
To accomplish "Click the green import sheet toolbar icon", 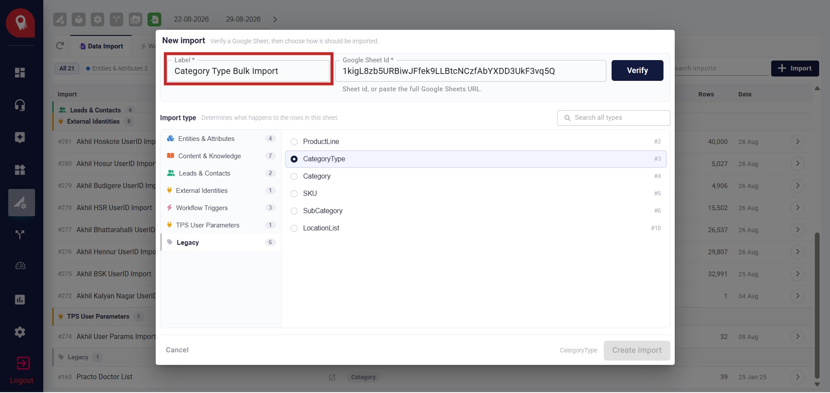I will (x=154, y=19).
